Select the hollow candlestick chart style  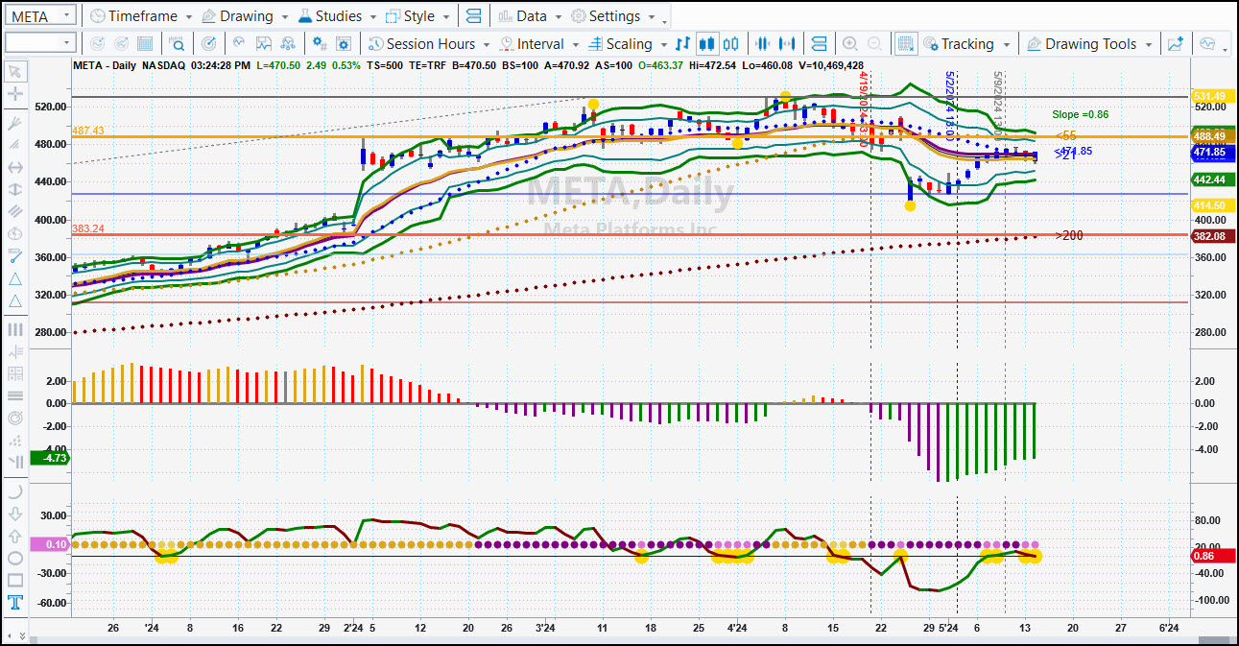(731, 44)
